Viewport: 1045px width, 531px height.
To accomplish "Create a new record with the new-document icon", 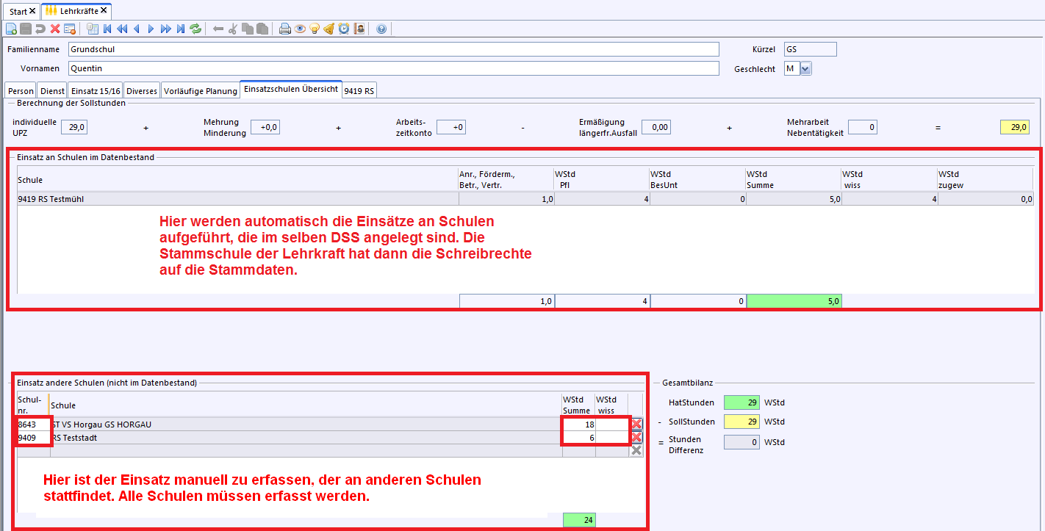I will coord(11,29).
